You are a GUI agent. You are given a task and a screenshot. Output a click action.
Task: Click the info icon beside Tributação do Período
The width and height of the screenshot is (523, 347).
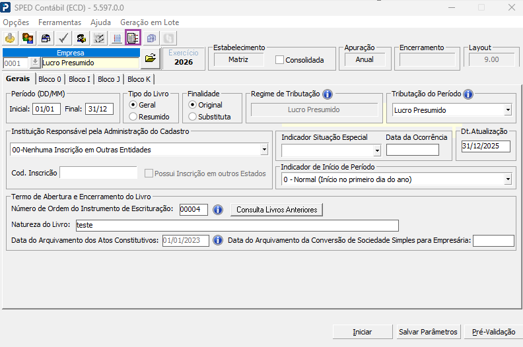468,94
